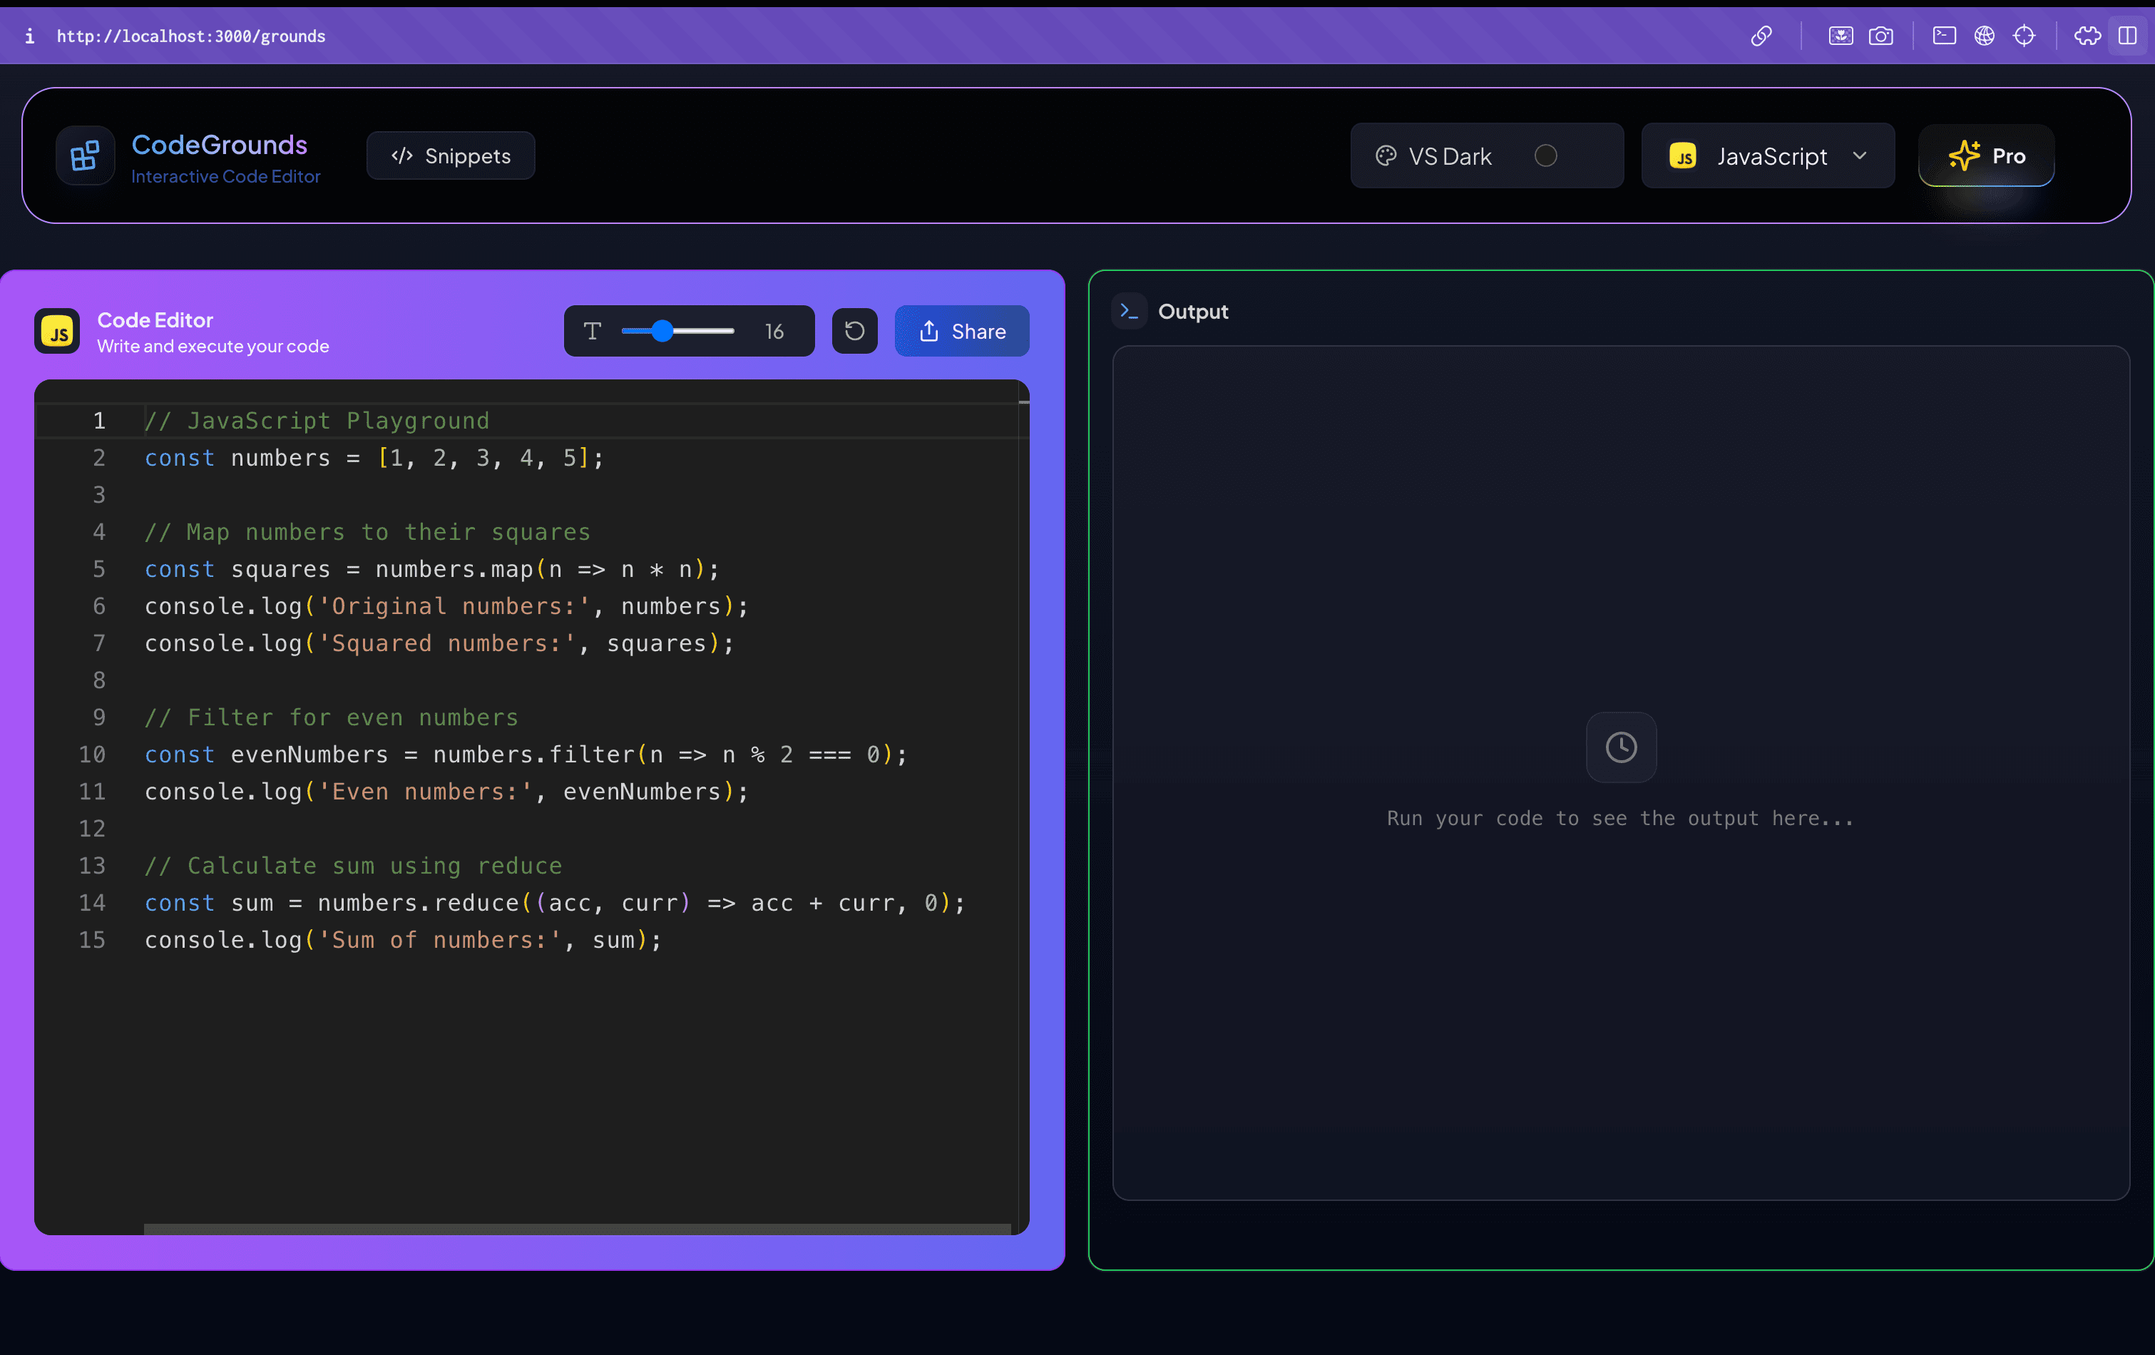The height and width of the screenshot is (1355, 2155).
Task: Click the 'Write and execute your code' subtitle
Action: pos(213,347)
